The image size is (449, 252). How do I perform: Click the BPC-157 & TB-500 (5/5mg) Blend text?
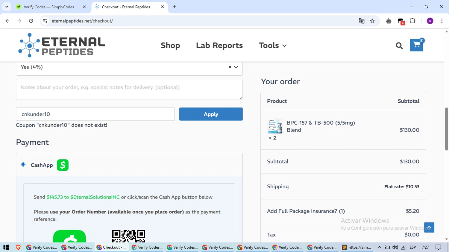pyautogui.click(x=321, y=126)
